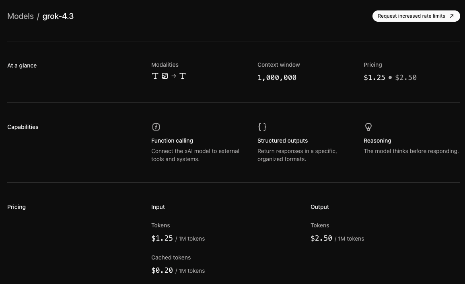Click the Structured outputs braces icon
Viewport: 465px width, 284px height.
[262, 127]
